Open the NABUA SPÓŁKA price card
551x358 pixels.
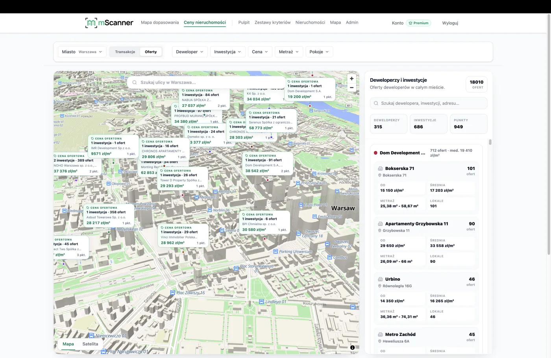[204, 98]
